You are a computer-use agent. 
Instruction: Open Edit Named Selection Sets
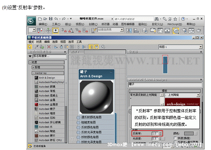(94, 31)
